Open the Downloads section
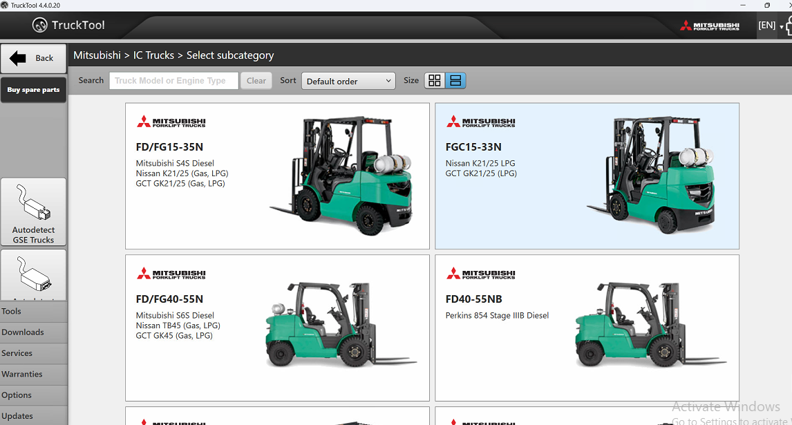This screenshot has height=425, width=792. pyautogui.click(x=33, y=332)
